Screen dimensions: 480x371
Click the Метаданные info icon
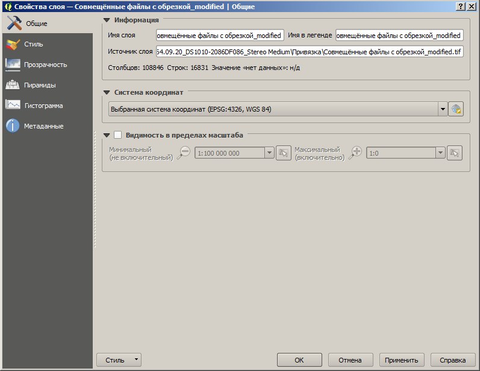(13, 125)
